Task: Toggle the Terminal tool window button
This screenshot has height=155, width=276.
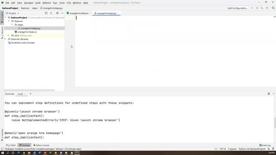Action: (24, 145)
